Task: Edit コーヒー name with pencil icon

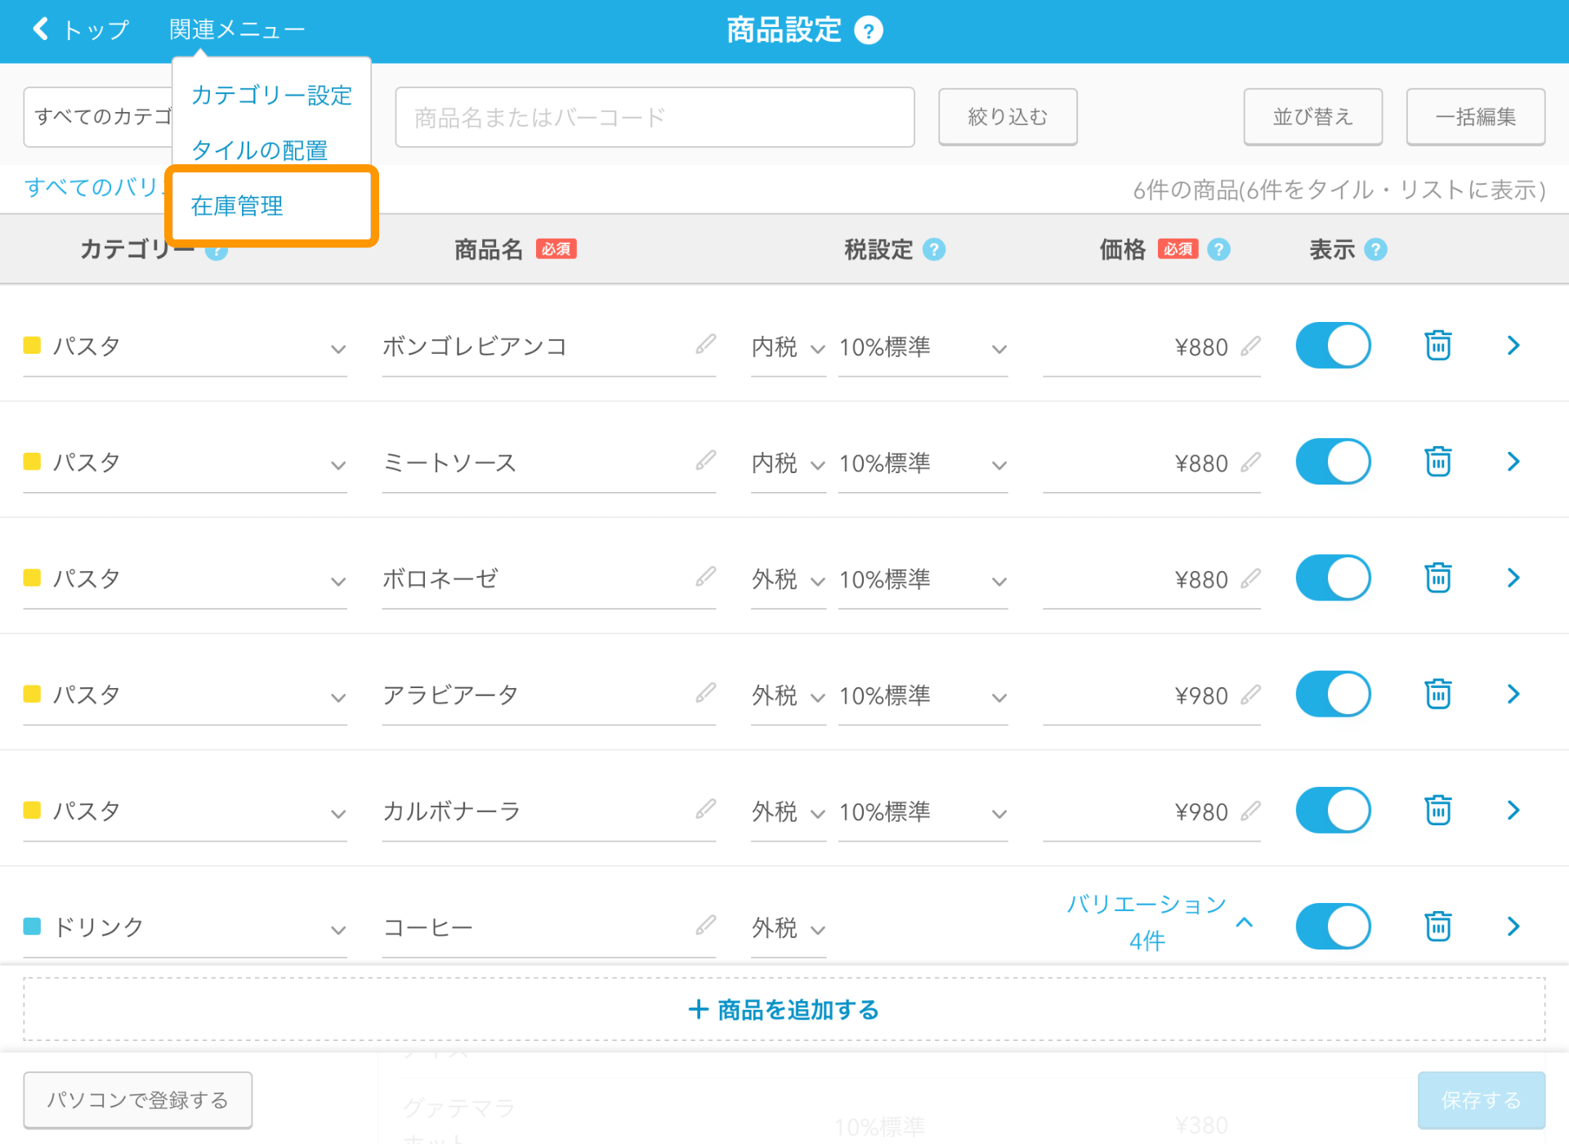Action: [705, 924]
